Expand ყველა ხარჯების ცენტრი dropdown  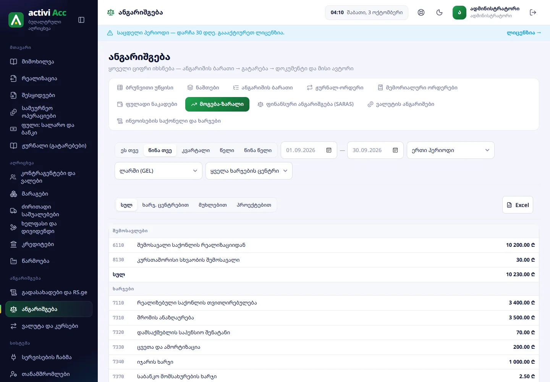pyautogui.click(x=249, y=171)
